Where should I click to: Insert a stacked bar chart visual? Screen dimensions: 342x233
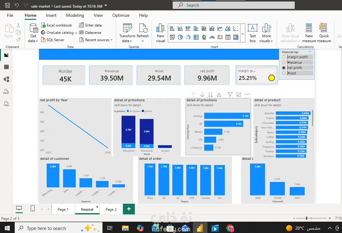click(x=172, y=28)
